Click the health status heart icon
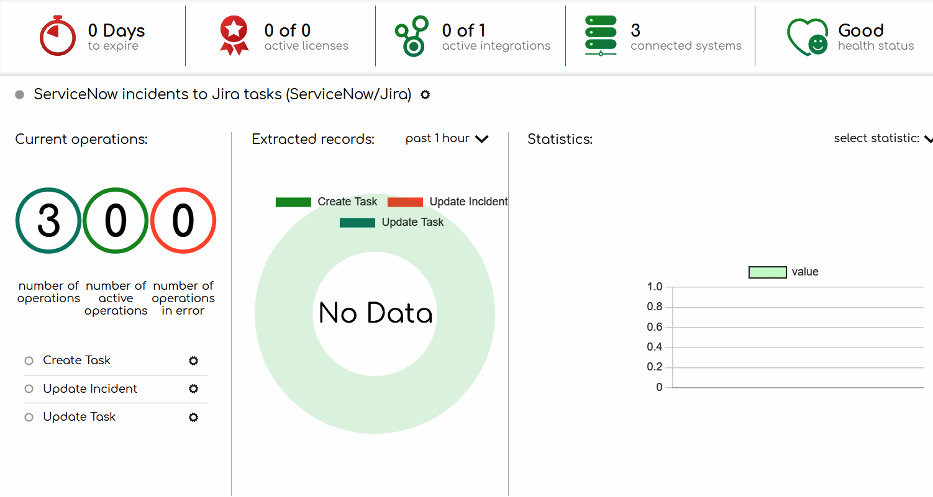Viewport: 933px width, 497px height. 807,37
